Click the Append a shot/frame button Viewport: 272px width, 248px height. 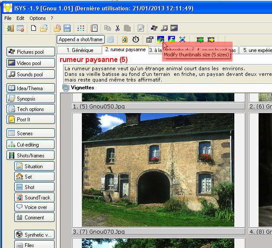click(x=81, y=39)
